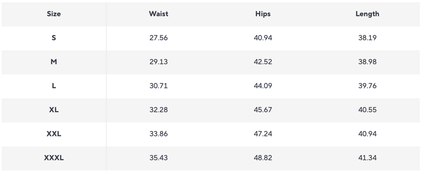Screen dimensions: 424x174
Task: Click the length value 39.76
Action: tap(367, 86)
